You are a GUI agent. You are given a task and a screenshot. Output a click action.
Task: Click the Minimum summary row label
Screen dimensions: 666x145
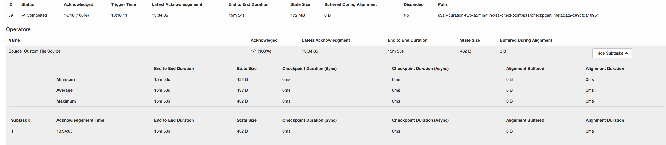pyautogui.click(x=66, y=79)
